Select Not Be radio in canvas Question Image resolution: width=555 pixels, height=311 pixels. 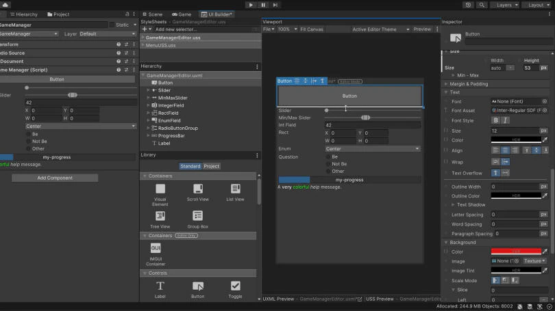[328, 164]
